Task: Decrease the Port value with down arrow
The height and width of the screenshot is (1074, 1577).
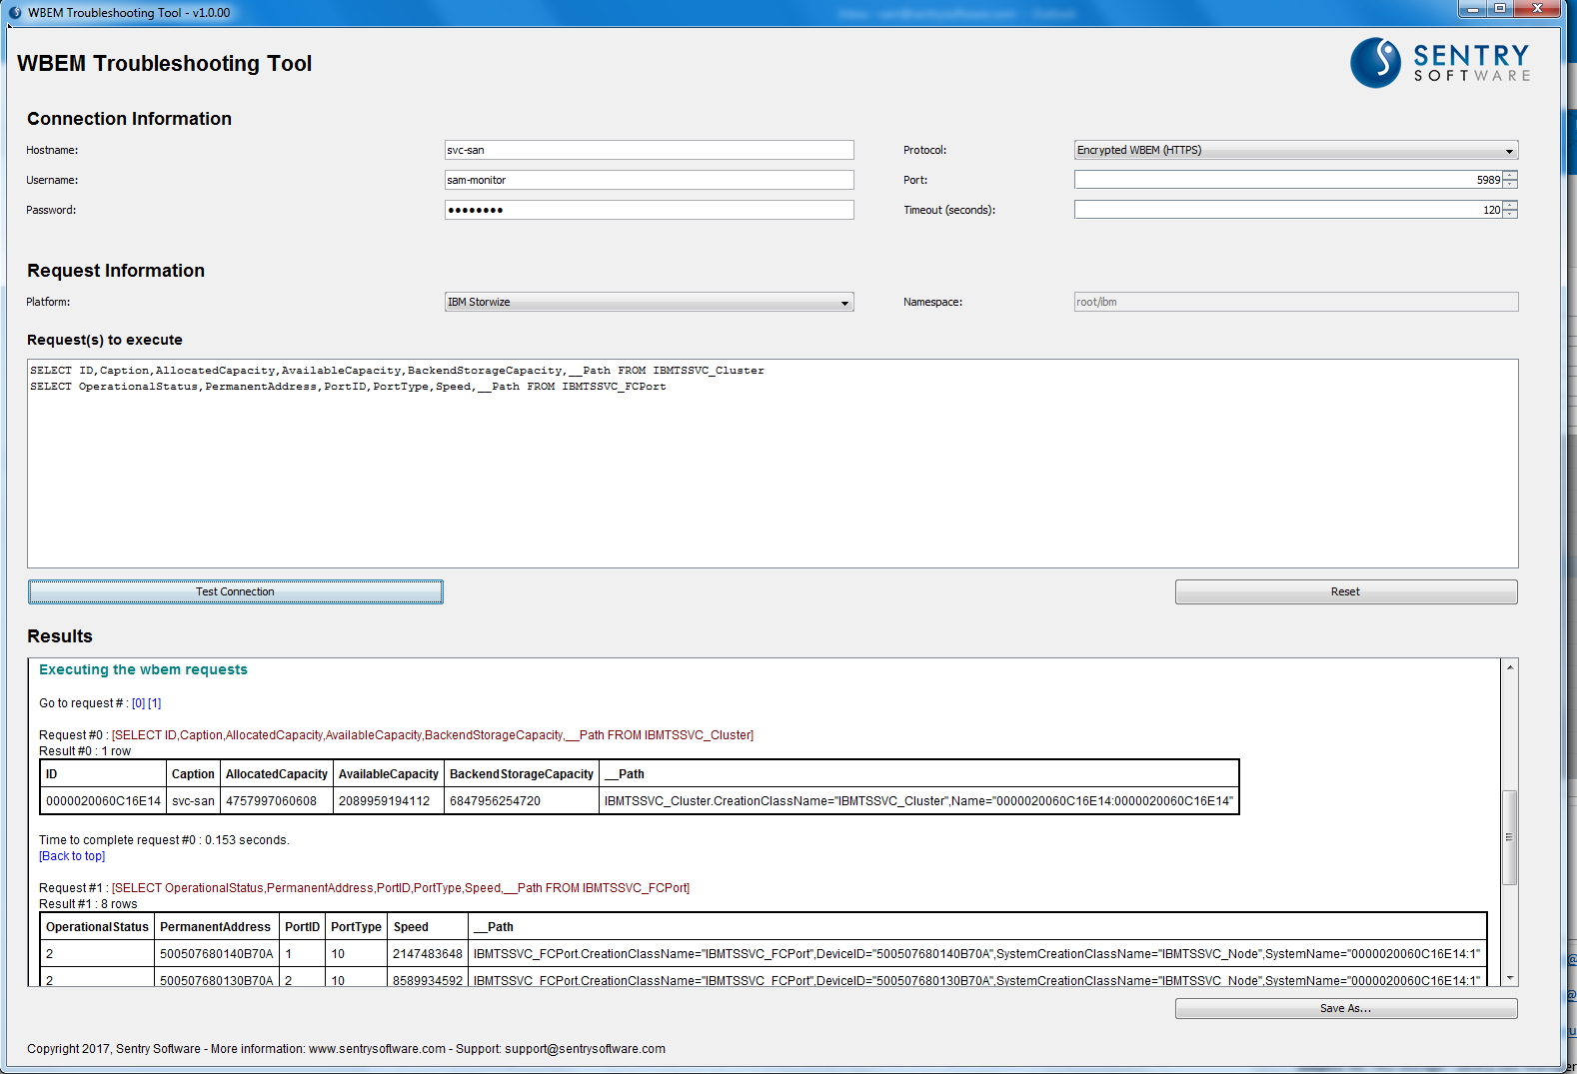Action: [1510, 185]
